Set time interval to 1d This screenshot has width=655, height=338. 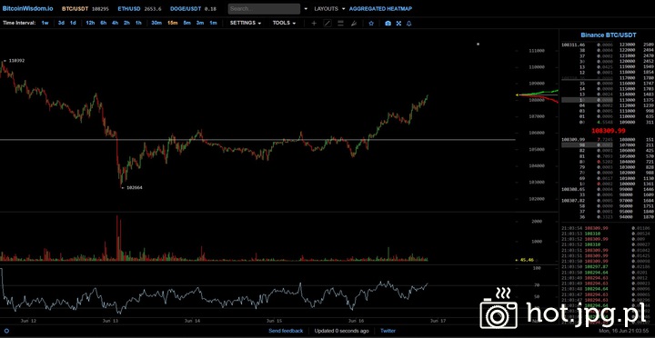[x=73, y=23]
